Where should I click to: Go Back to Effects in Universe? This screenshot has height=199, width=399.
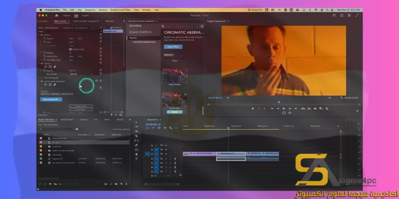coord(140,32)
